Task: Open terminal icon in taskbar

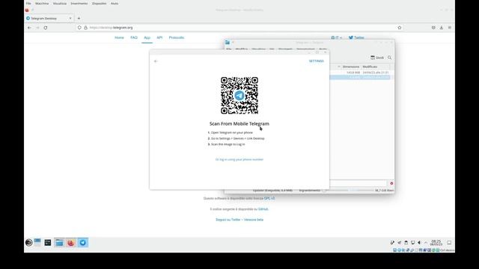Action: pos(48,242)
